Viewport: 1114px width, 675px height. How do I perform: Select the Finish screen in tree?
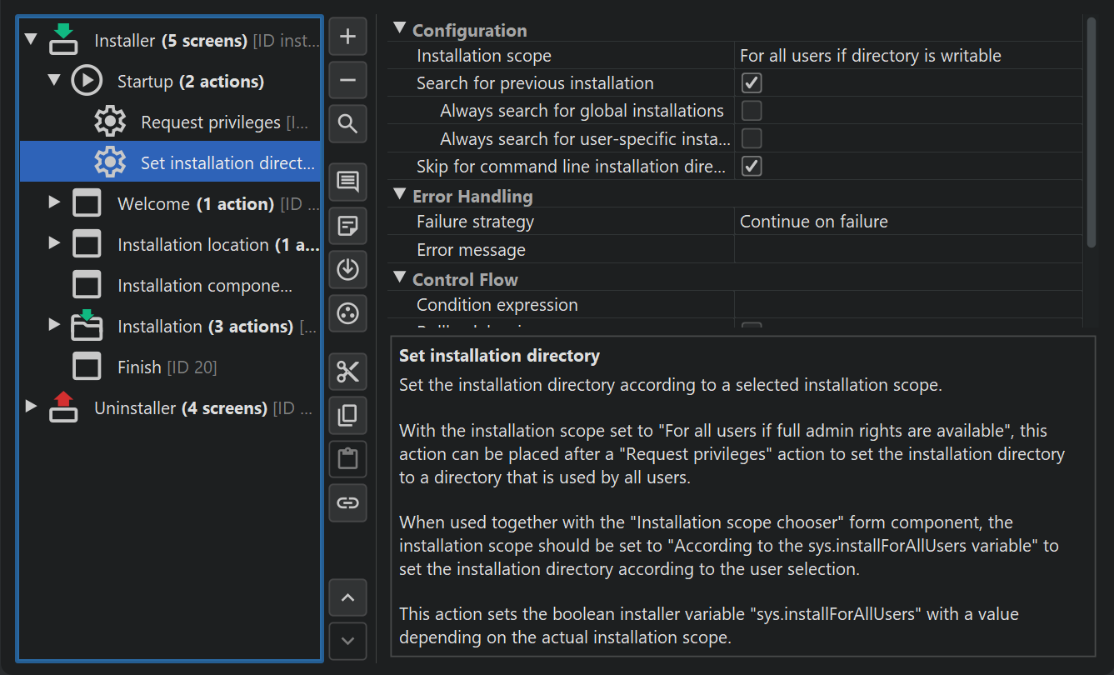(139, 367)
